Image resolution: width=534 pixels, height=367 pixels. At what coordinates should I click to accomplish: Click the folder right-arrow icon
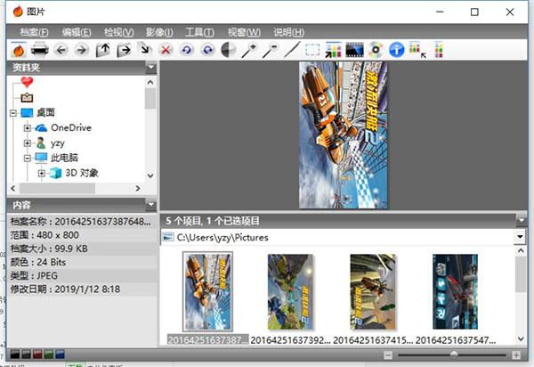[x=124, y=50]
